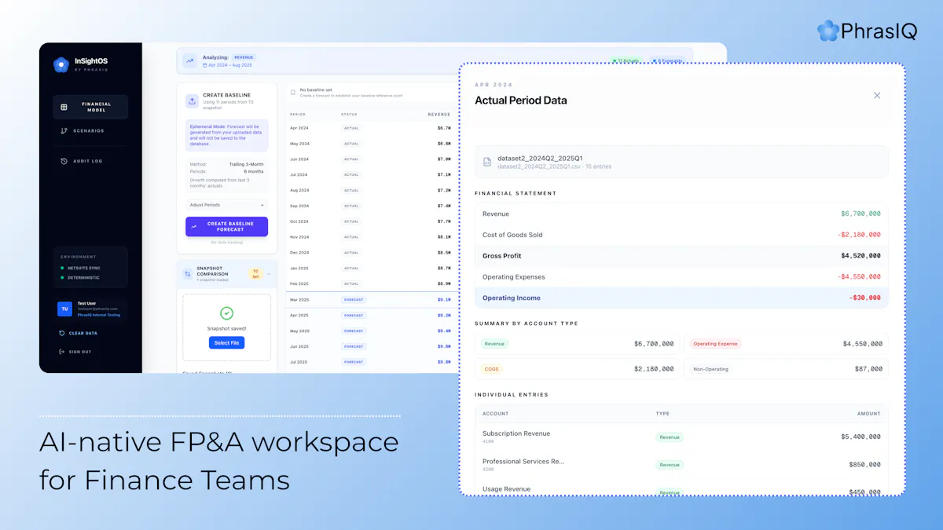Click the $7.1M revenue value for Jul 2024

click(x=444, y=175)
